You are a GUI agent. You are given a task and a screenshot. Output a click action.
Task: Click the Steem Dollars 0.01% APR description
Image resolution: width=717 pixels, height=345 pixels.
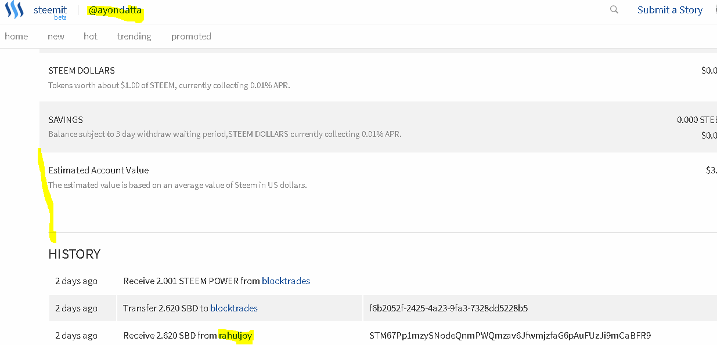[x=169, y=85]
